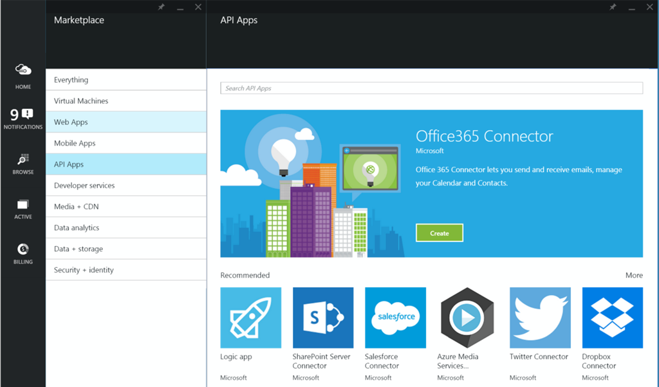
Task: Click the Twitter Connector label
Action: point(539,357)
